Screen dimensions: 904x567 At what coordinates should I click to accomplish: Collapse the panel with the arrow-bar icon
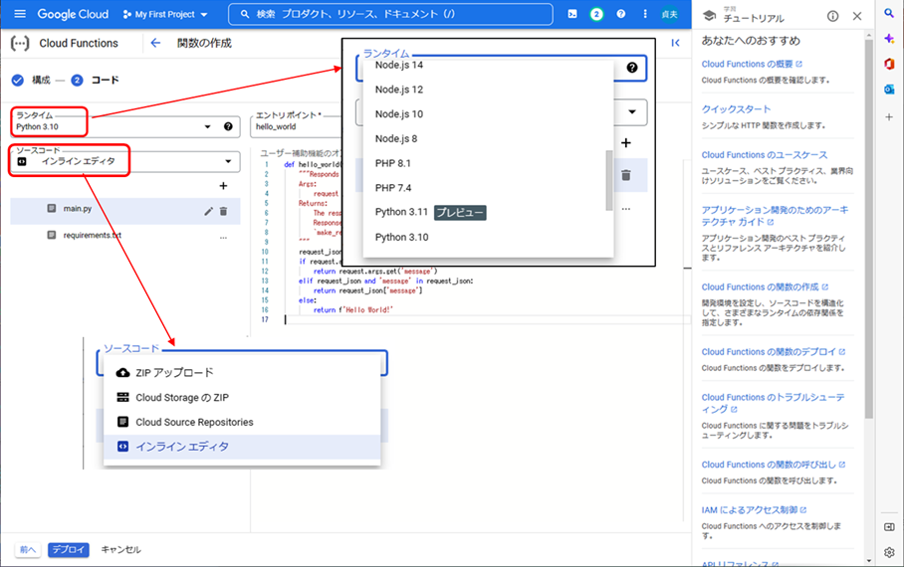(676, 43)
